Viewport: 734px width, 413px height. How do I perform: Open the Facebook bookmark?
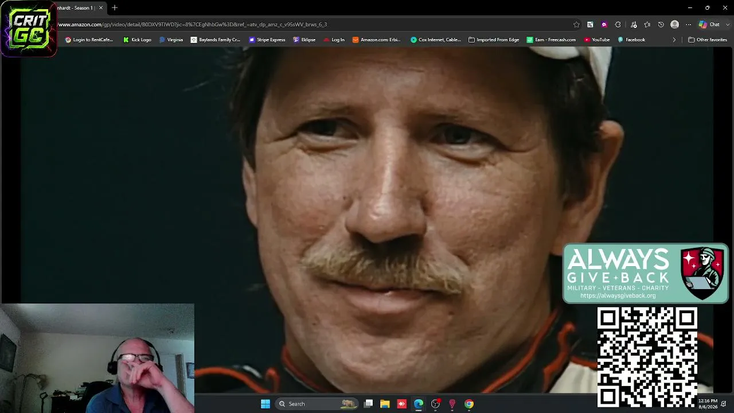click(631, 40)
